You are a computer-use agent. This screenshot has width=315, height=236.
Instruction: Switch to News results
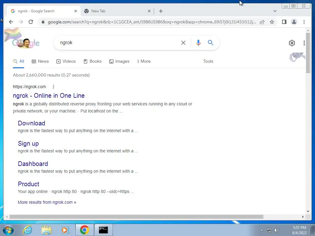tap(40, 61)
